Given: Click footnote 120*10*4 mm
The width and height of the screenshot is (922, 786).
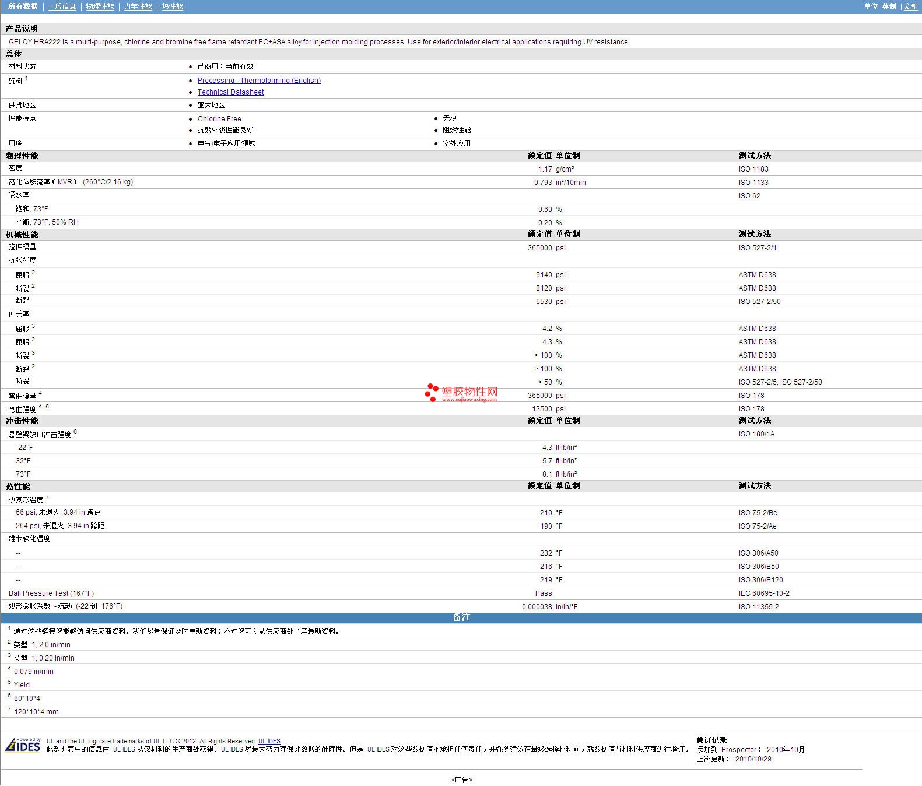Looking at the screenshot, I should pyautogui.click(x=36, y=712).
